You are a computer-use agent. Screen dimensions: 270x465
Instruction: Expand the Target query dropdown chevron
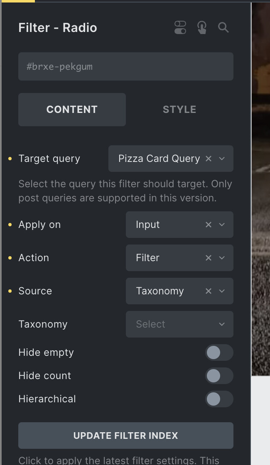click(x=222, y=159)
